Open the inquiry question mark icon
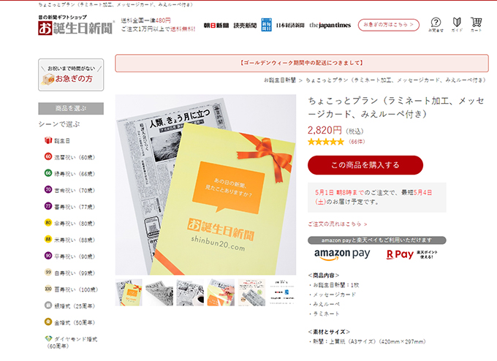The image size is (497, 361). [x=436, y=24]
